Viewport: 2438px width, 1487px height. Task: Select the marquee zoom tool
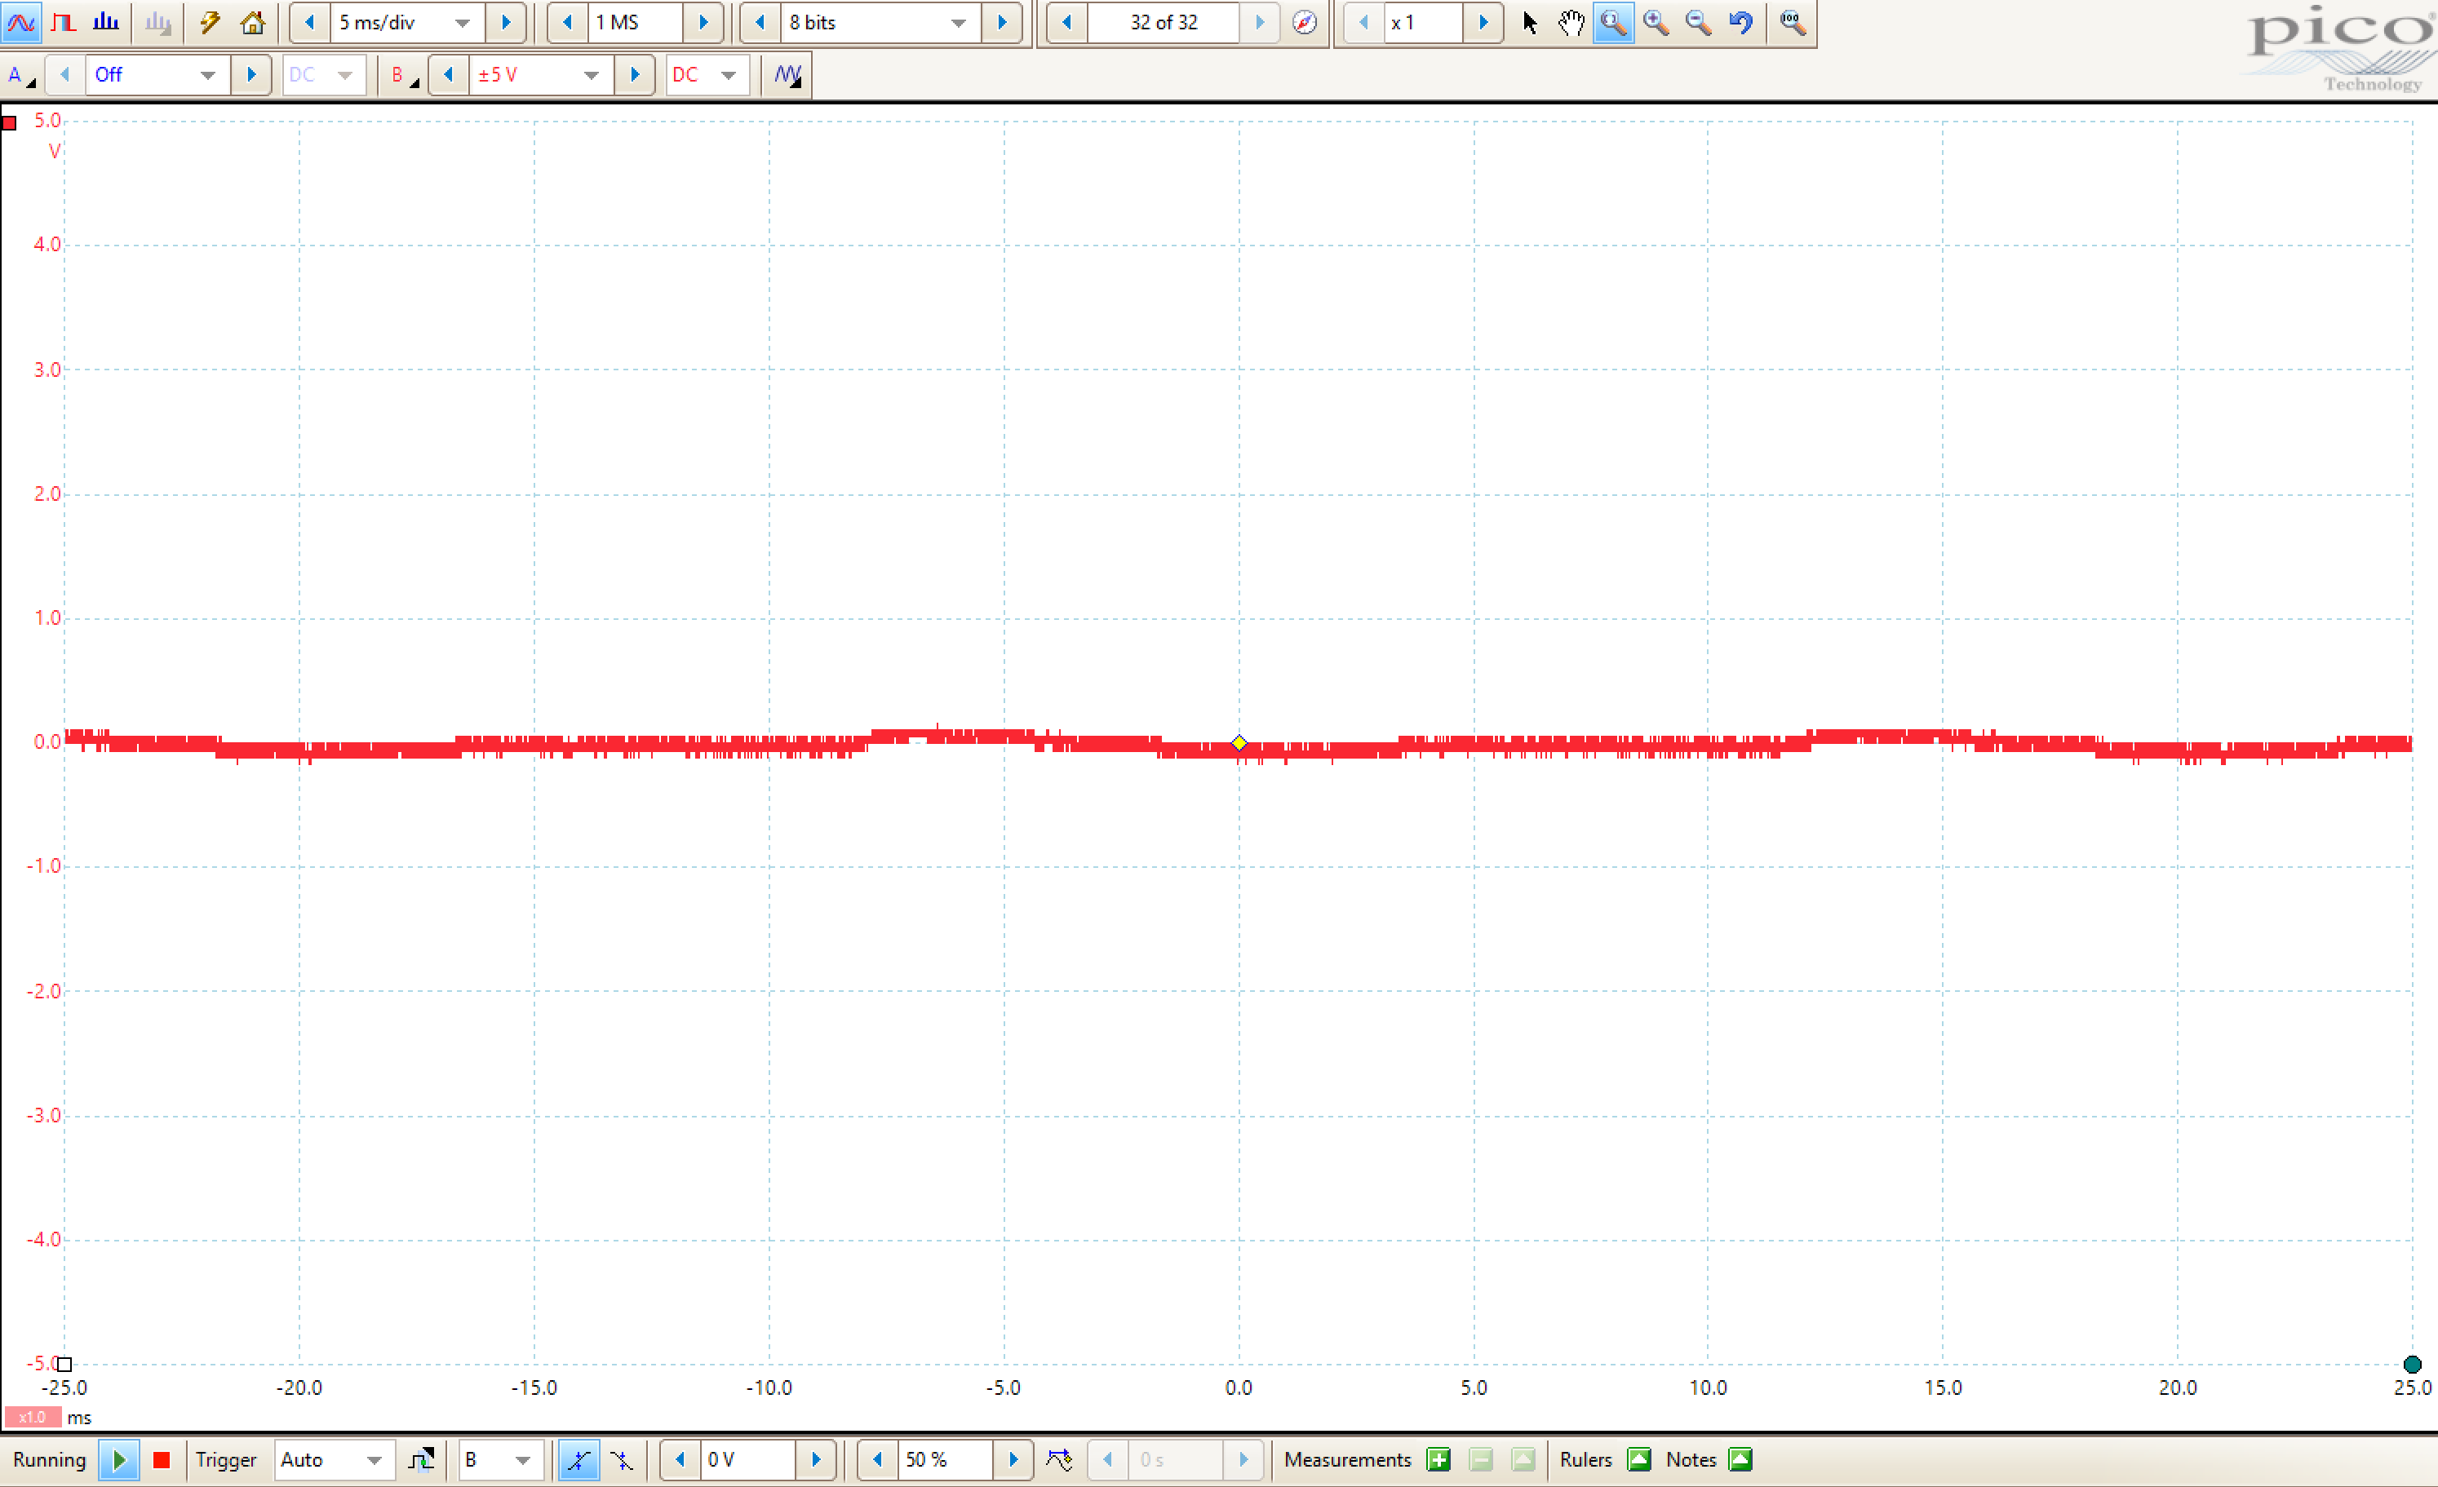click(1613, 22)
